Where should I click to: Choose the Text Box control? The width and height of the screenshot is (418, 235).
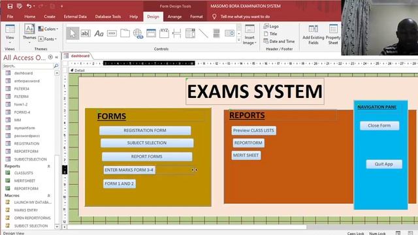[86, 33]
